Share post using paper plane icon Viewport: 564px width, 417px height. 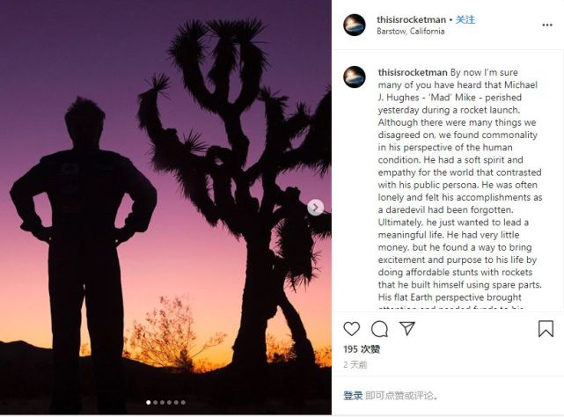pyautogui.click(x=407, y=328)
